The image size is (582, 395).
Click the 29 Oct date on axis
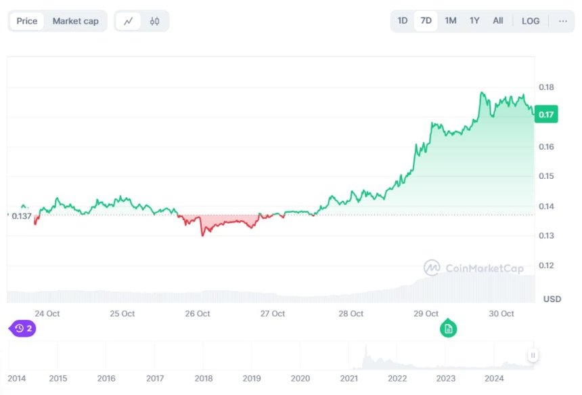[x=426, y=314]
